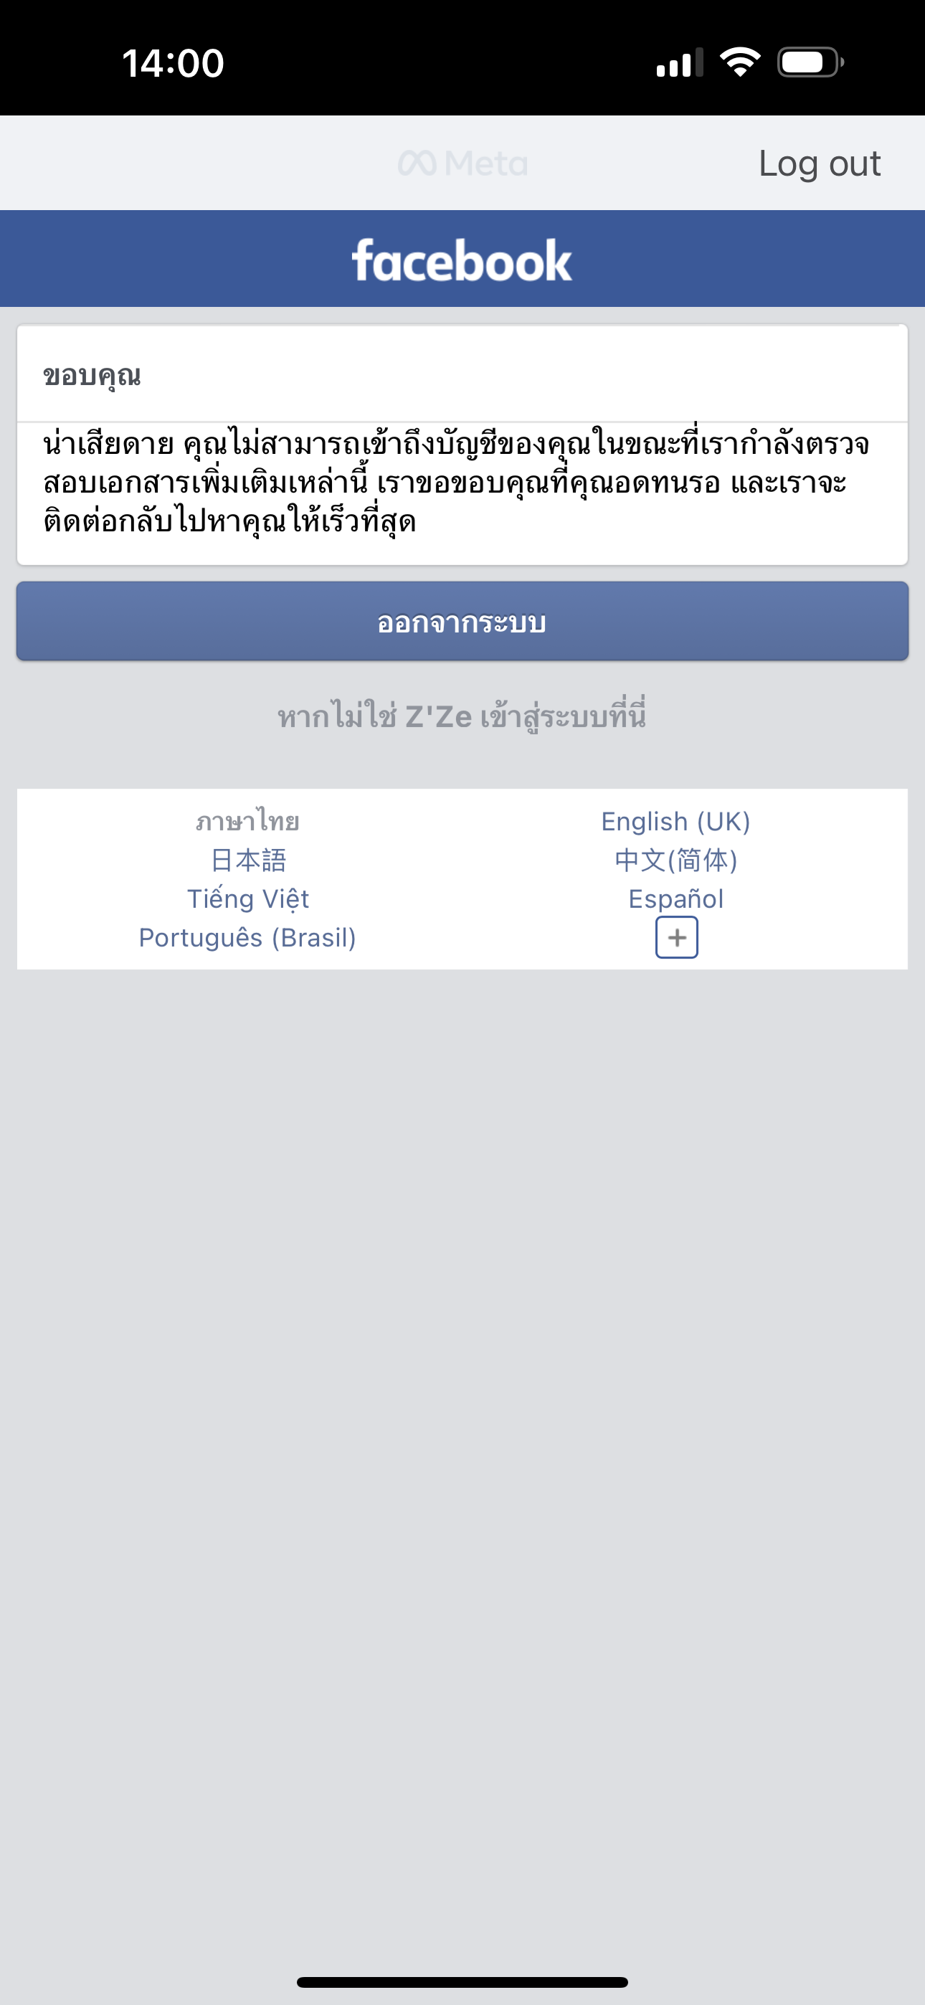This screenshot has width=925, height=2005.
Task: Choose 中文(简体) language option
Action: 676,860
